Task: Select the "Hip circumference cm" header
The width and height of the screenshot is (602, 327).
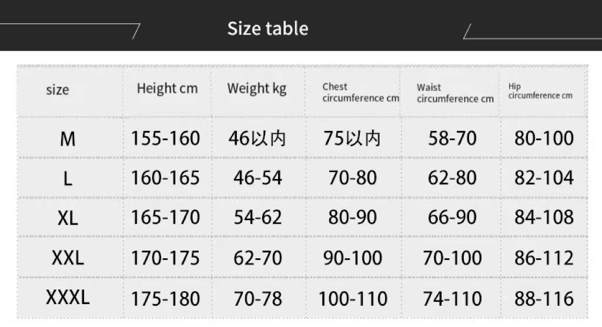Action: [540, 91]
